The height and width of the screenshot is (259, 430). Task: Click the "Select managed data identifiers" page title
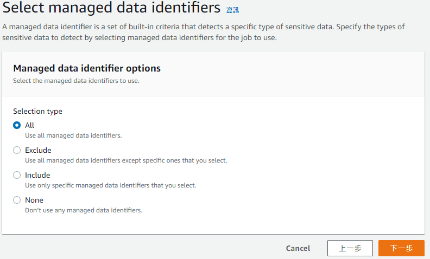click(x=111, y=9)
